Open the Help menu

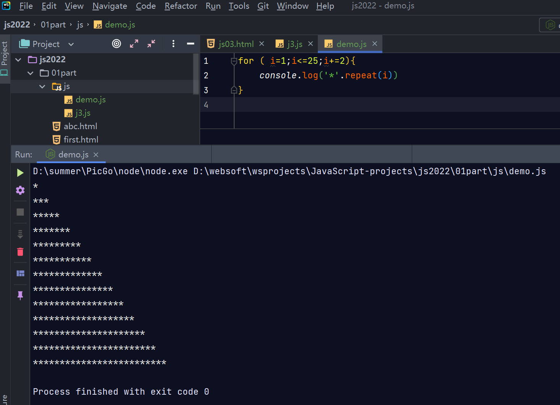[x=325, y=6]
